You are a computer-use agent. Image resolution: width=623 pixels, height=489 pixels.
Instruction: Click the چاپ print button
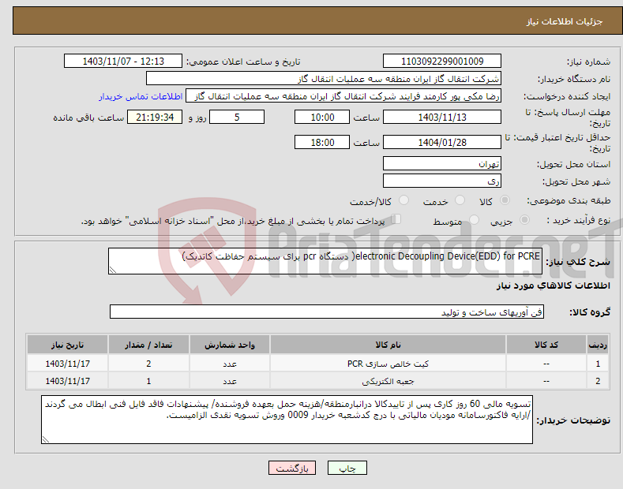coord(347,468)
